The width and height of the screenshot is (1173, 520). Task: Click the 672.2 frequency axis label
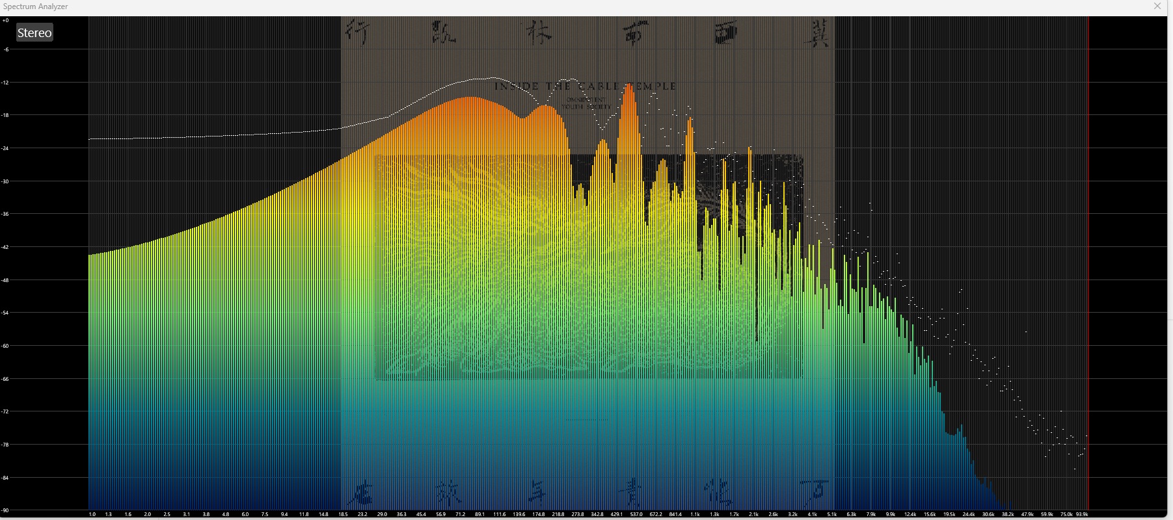pyautogui.click(x=655, y=514)
